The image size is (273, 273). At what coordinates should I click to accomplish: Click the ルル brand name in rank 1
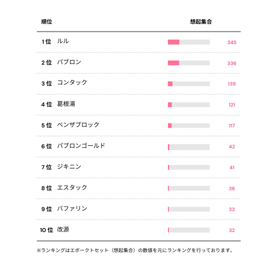pos(63,41)
